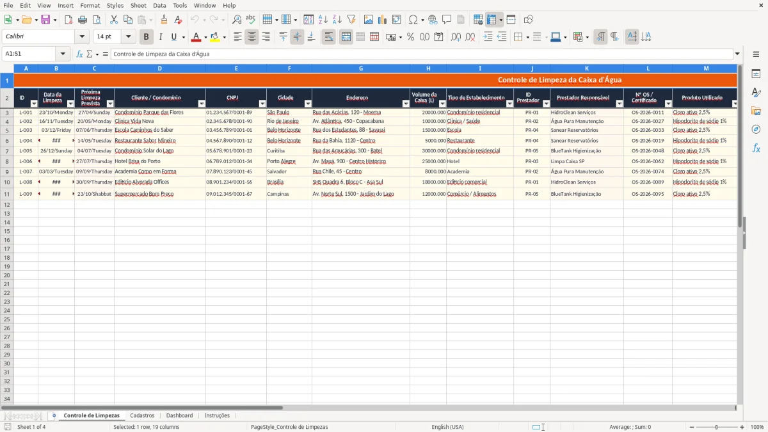Expand the Name Box dropdown arrow
The width and height of the screenshot is (768, 432).
[63, 54]
